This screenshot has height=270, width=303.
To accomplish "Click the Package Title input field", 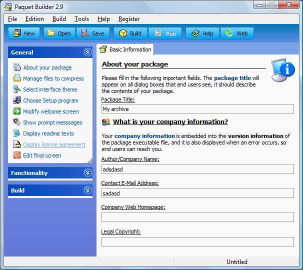I will click(x=197, y=109).
